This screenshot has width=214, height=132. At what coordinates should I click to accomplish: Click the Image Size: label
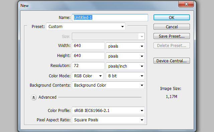[x=171, y=89]
